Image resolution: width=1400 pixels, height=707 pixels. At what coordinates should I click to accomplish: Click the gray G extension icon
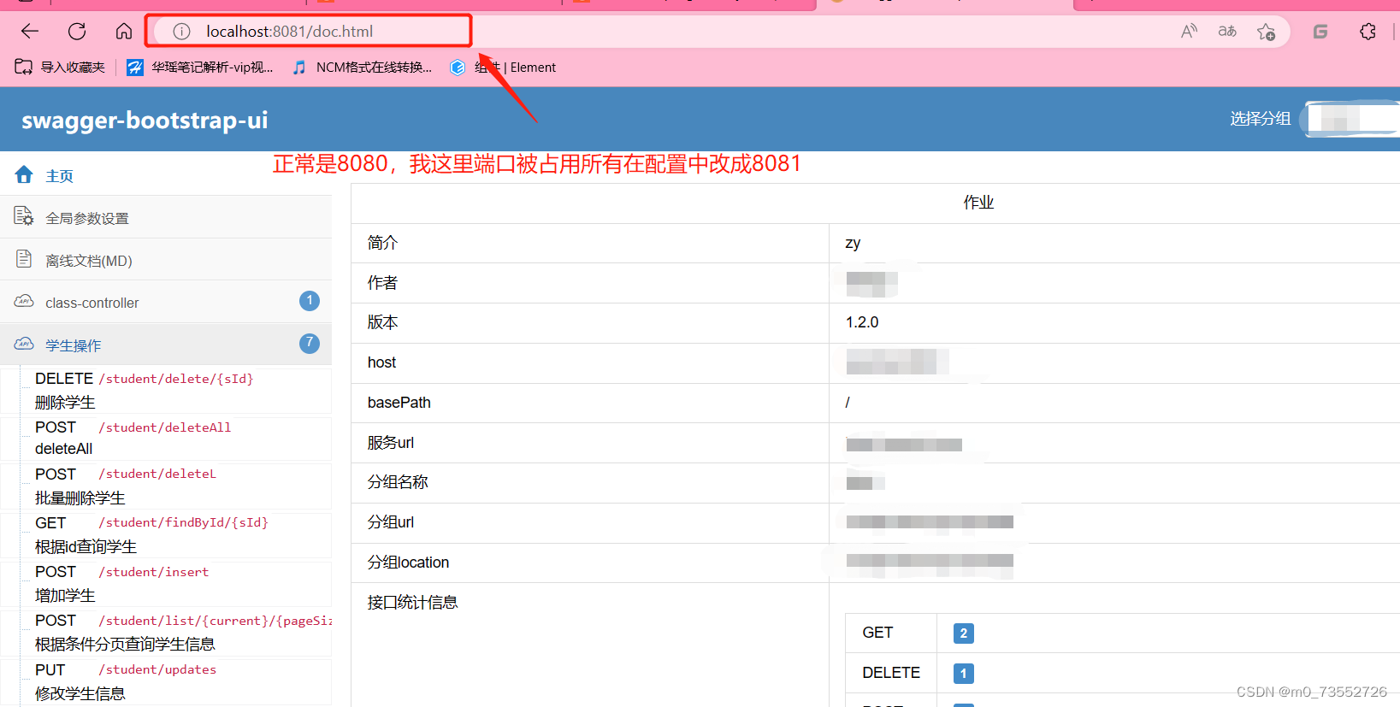coord(1320,32)
